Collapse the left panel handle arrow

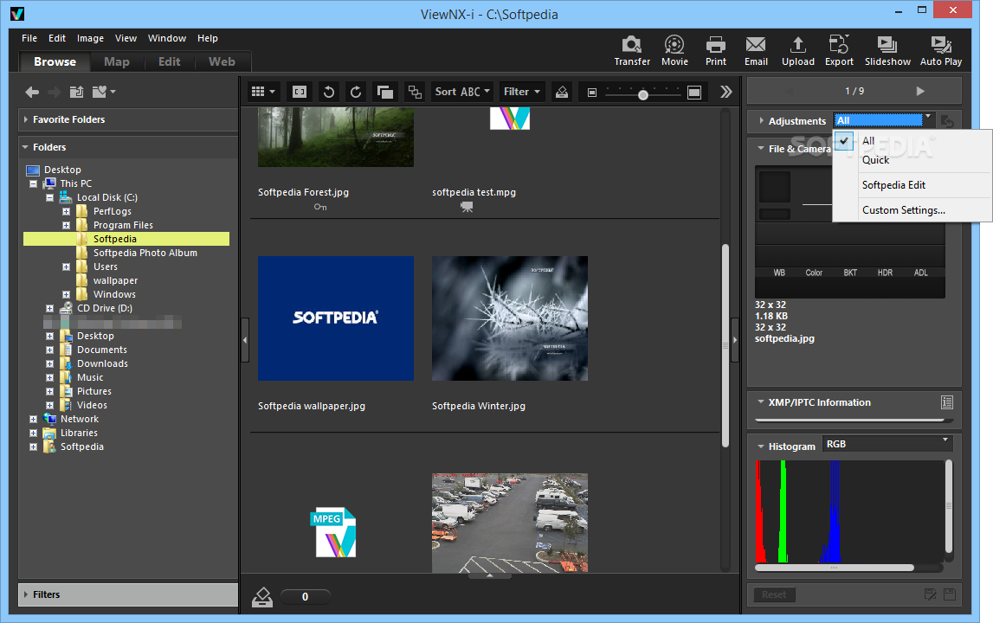245,340
